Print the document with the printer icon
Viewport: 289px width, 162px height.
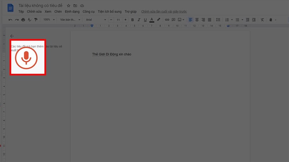pyautogui.click(x=23, y=20)
